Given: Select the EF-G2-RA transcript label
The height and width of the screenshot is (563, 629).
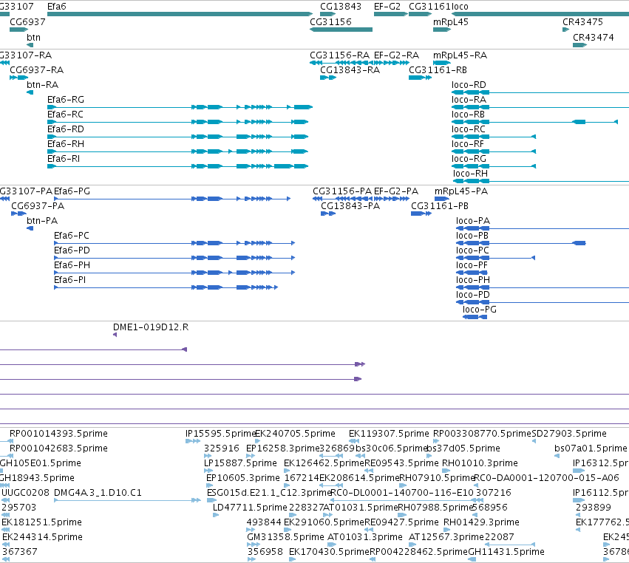Looking at the screenshot, I should tap(396, 55).
